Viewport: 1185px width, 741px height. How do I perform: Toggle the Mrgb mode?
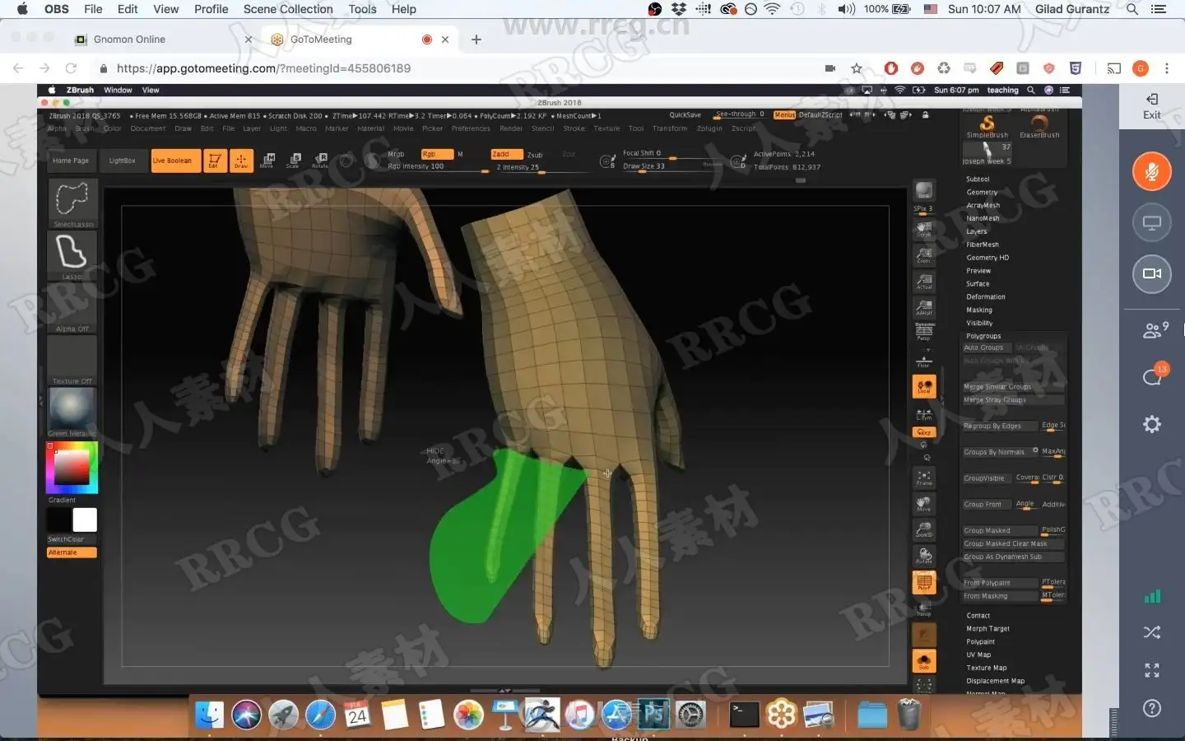(x=396, y=154)
